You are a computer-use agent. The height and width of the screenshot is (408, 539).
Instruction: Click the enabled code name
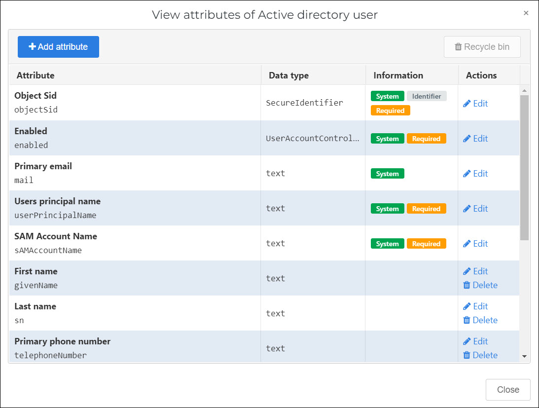click(x=31, y=145)
